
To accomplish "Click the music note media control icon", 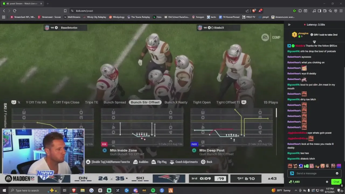I will pos(314,11).
